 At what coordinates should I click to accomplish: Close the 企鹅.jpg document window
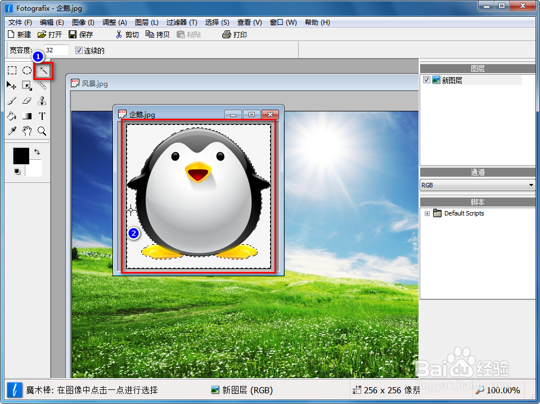[x=270, y=114]
